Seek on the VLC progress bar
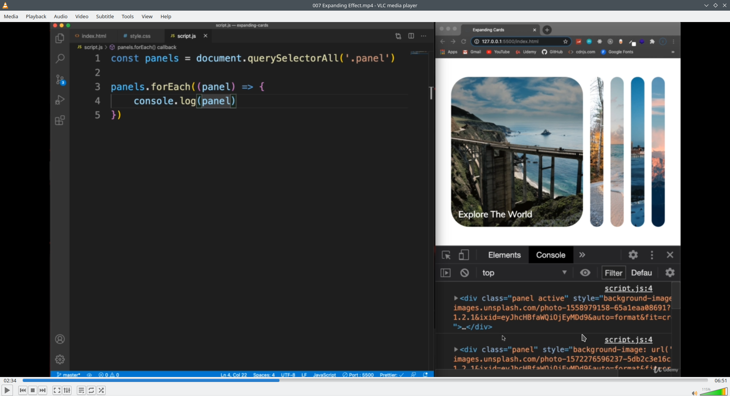The height and width of the screenshot is (396, 730). 365,380
